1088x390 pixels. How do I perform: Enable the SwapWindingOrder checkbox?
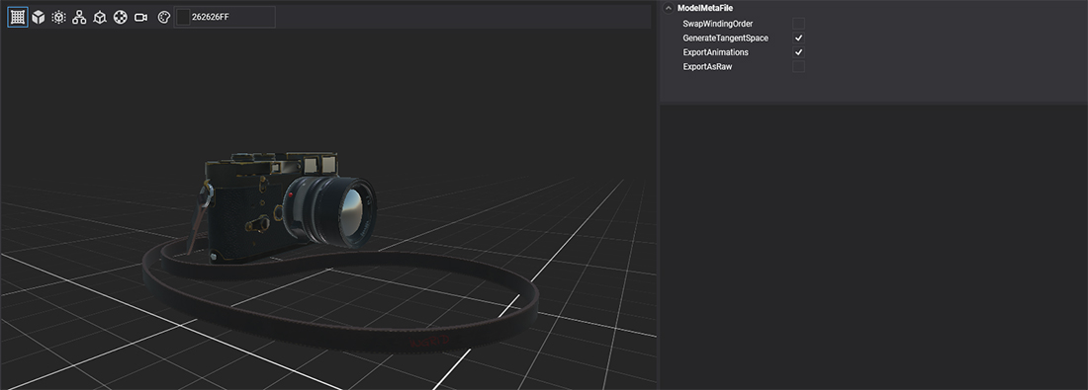click(x=798, y=24)
